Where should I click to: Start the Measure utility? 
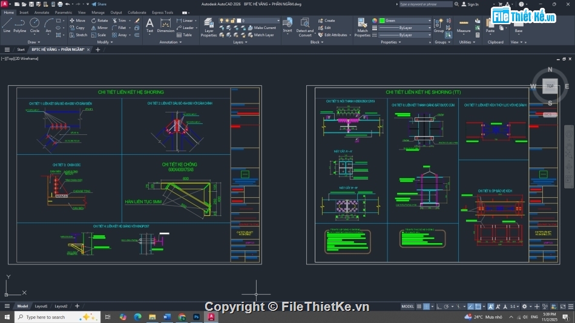[464, 25]
